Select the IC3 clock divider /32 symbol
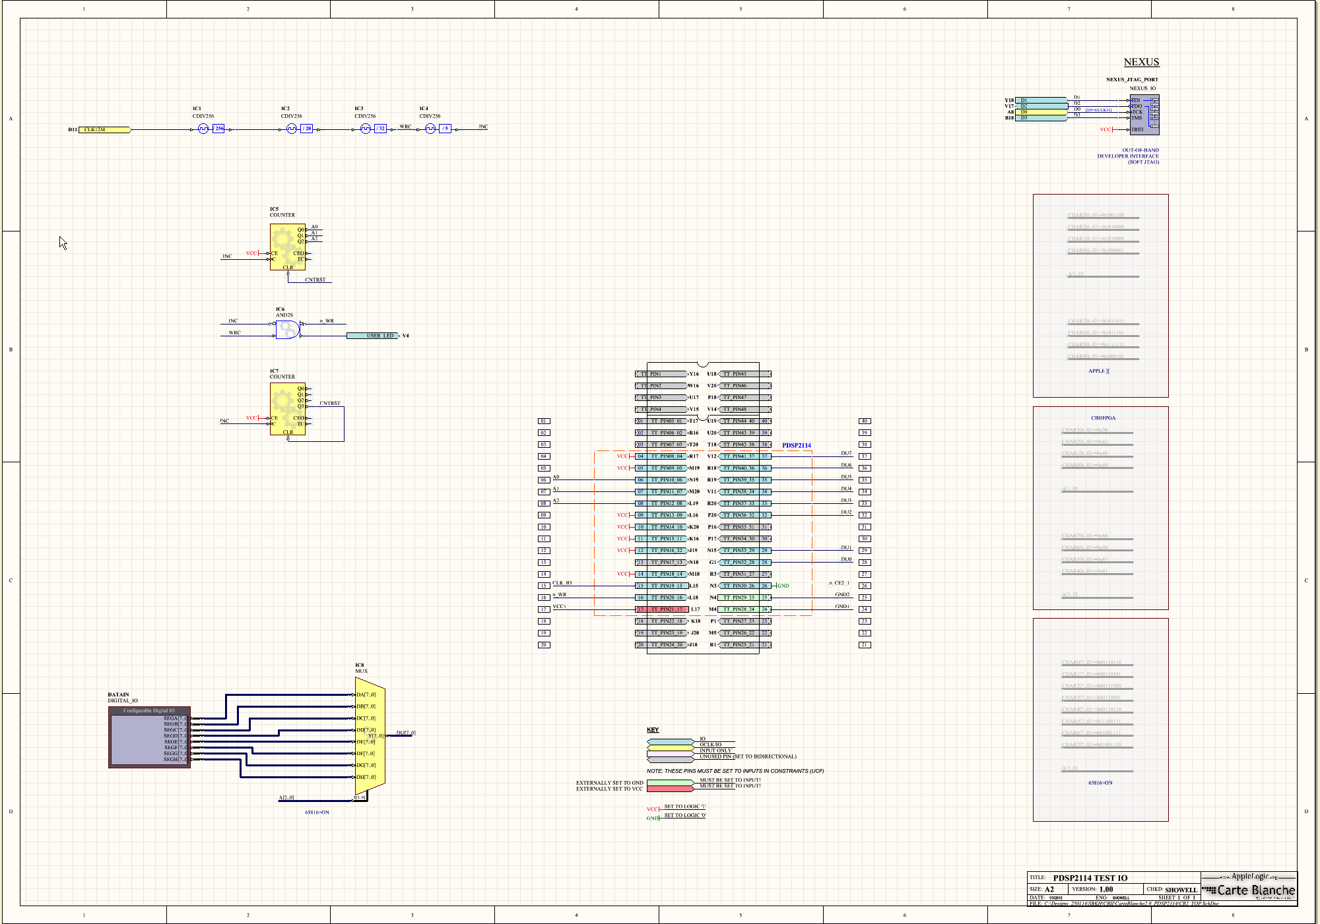1320x924 pixels. click(x=373, y=129)
